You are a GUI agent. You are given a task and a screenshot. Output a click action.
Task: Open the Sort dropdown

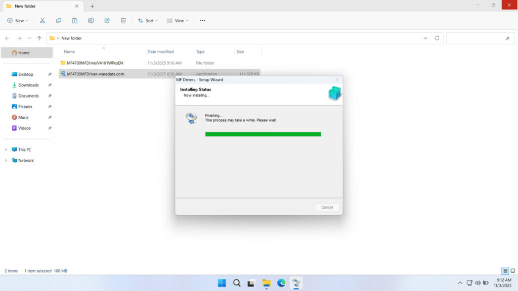pyautogui.click(x=147, y=20)
